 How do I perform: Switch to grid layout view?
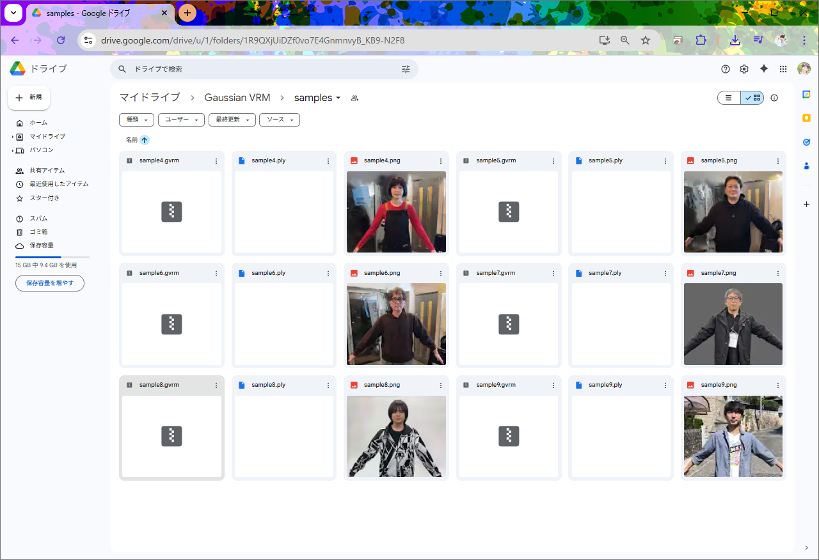click(752, 98)
